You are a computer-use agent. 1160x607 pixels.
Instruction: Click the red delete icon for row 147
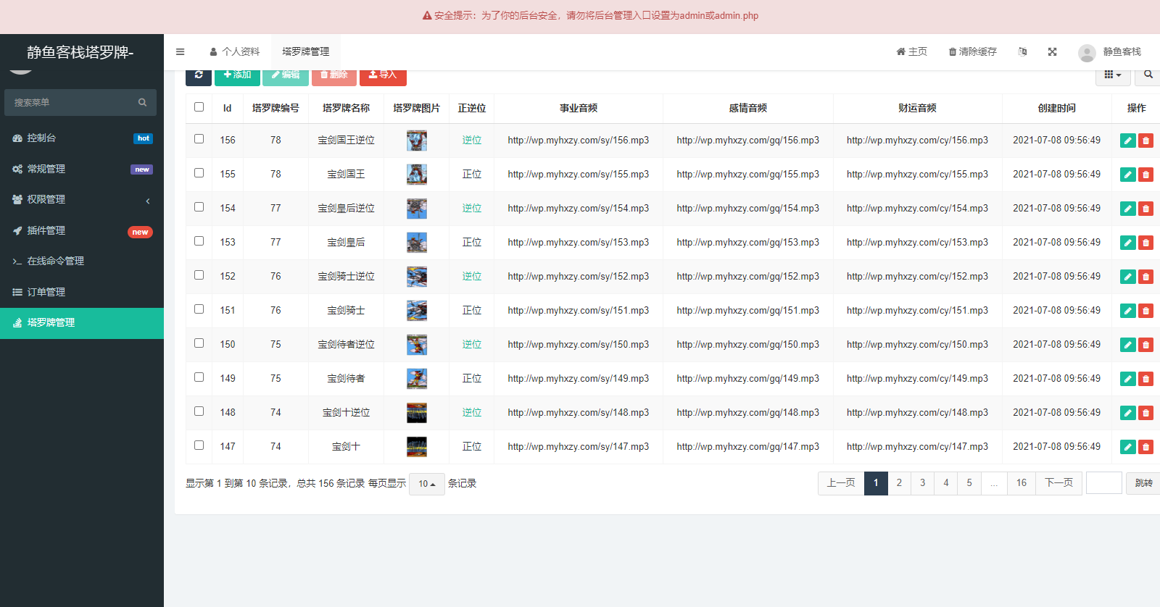1145,447
